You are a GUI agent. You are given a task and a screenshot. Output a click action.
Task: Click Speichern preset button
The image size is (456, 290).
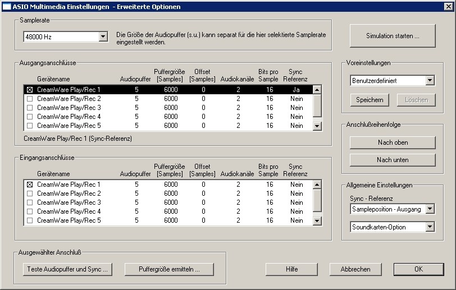pyautogui.click(x=370, y=100)
